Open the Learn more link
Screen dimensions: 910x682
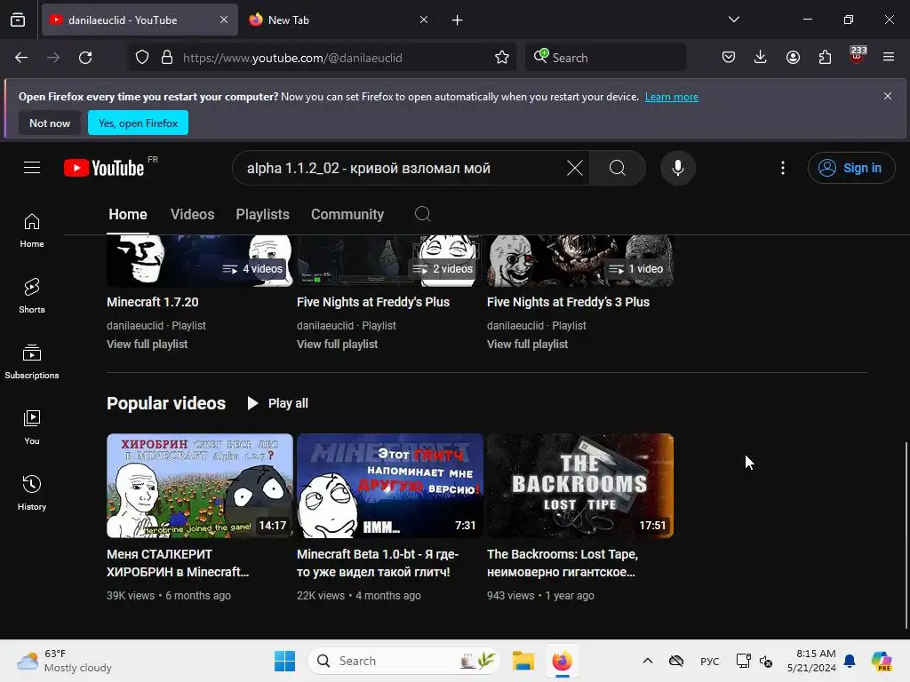672,97
